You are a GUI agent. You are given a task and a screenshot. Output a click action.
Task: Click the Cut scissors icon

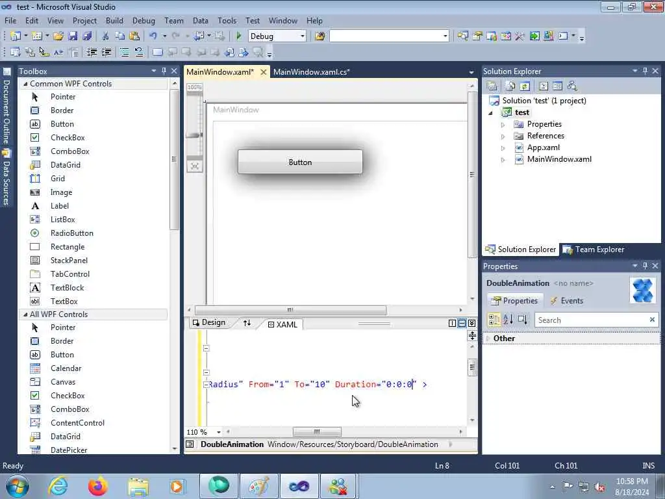tap(106, 36)
